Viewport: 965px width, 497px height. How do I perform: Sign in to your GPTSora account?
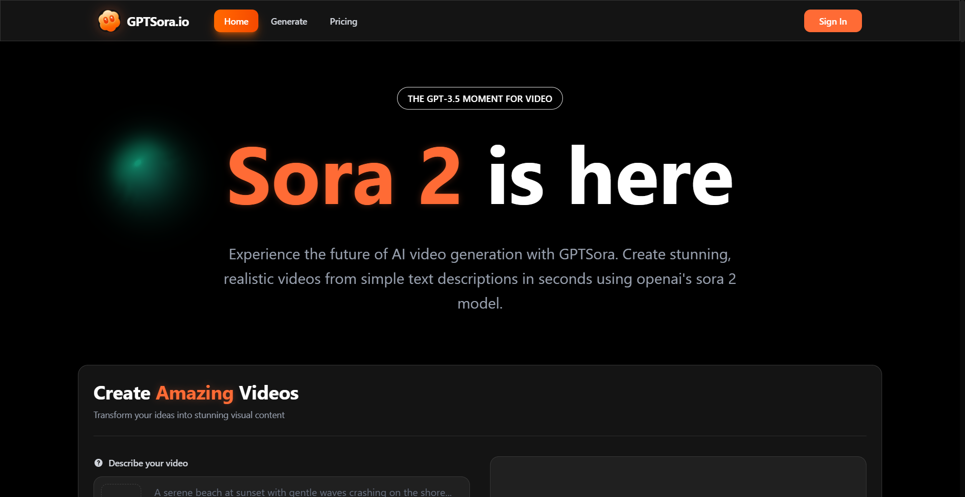(x=832, y=21)
